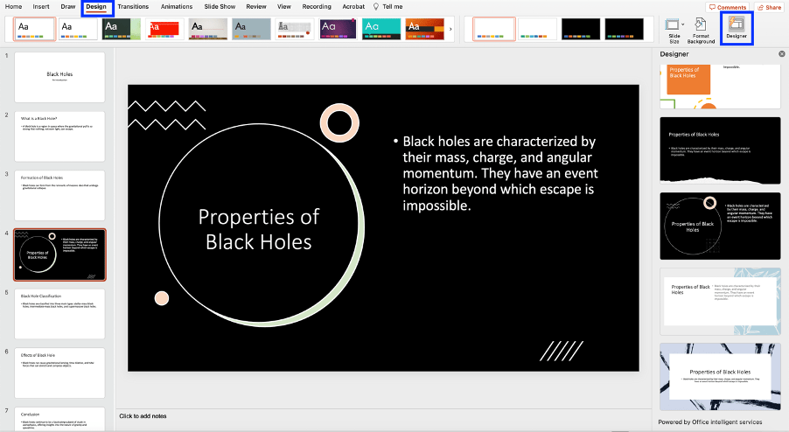The width and height of the screenshot is (789, 432).
Task: Choose the last black variant
Action: [x=624, y=29]
